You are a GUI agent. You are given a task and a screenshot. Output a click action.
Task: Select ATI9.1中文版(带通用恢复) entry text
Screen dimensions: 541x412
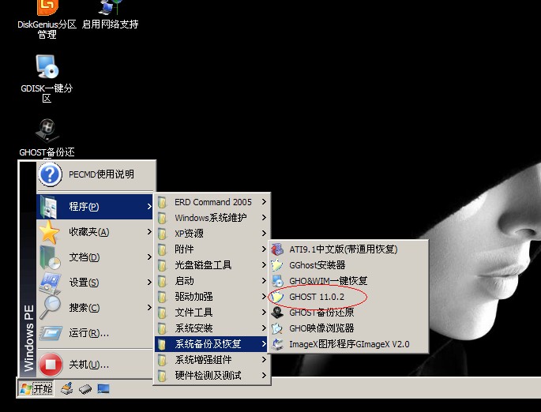[344, 249]
